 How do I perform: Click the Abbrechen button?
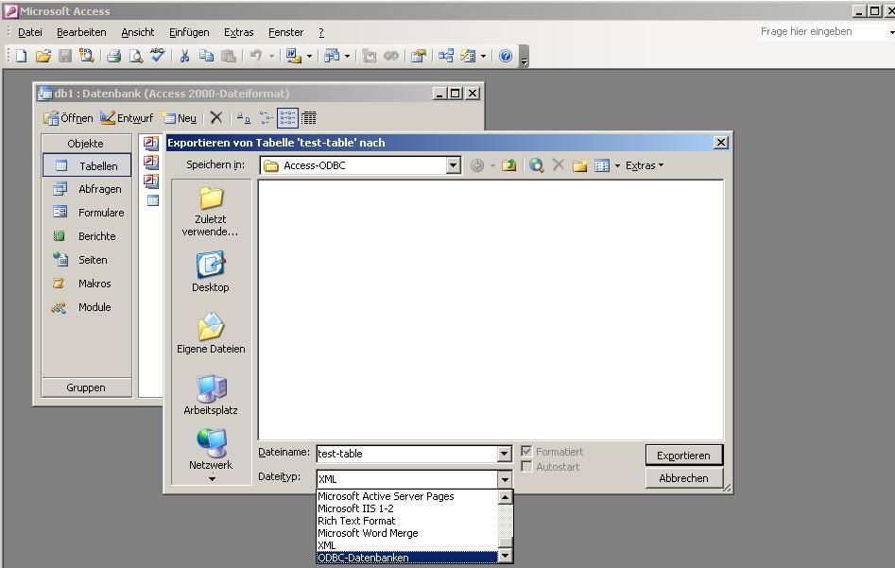click(684, 478)
